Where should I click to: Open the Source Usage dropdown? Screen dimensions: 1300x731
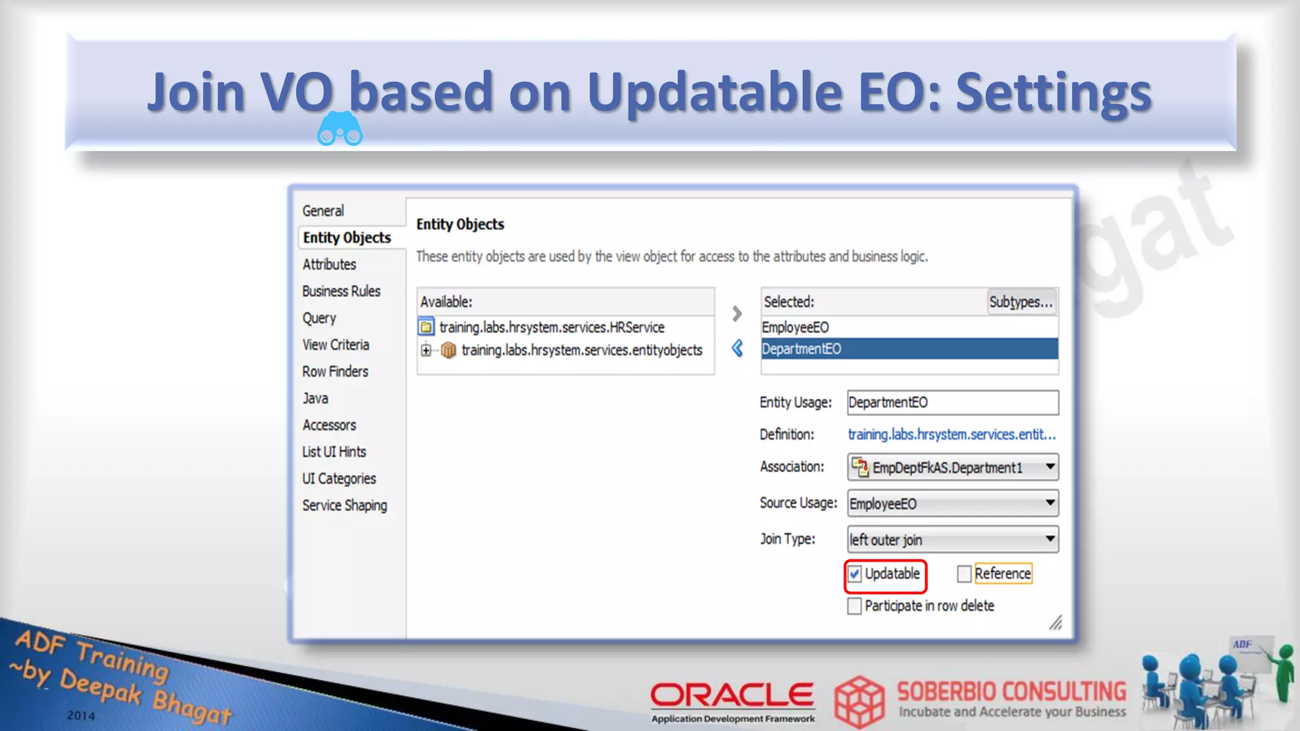1050,503
